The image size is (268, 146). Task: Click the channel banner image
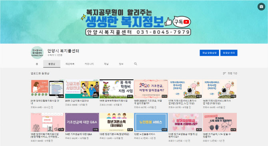(x=134, y=22)
